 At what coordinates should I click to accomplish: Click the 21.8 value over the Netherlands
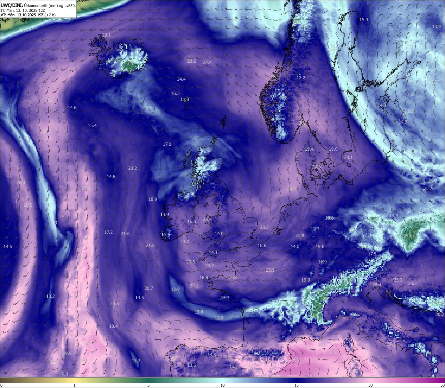[x=300, y=236]
